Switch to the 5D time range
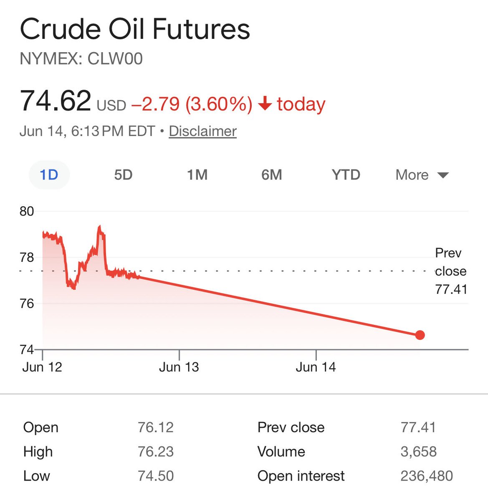 [x=123, y=175]
